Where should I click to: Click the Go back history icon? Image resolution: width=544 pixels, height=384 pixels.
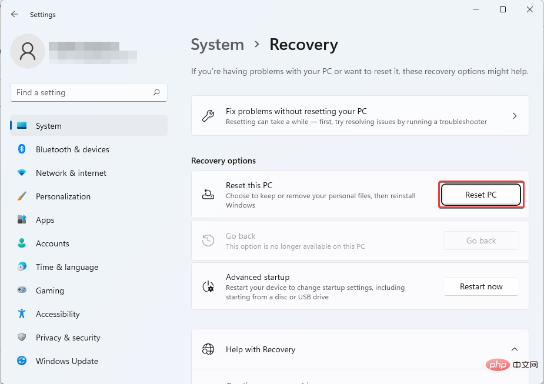(208, 241)
